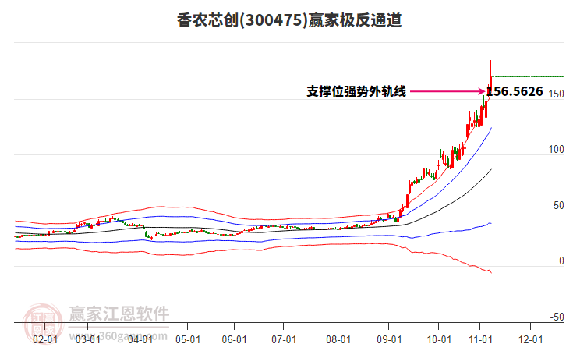Click the 12-01 date axis label
The height and width of the screenshot is (351, 566).
[531, 339]
